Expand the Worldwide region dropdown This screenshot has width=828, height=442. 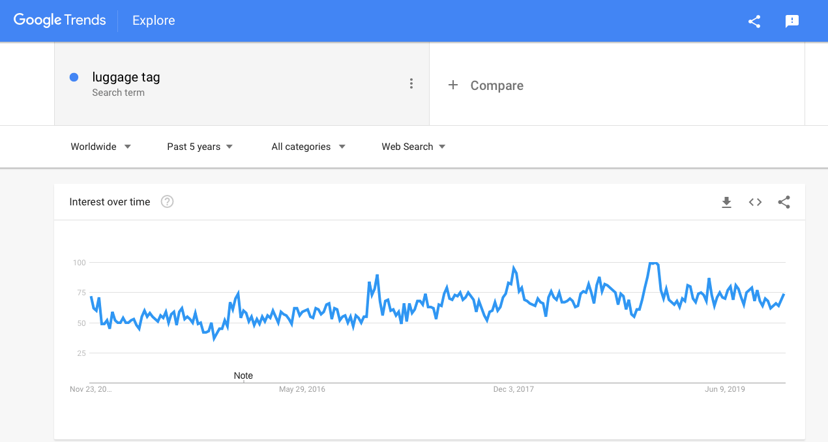pos(100,147)
